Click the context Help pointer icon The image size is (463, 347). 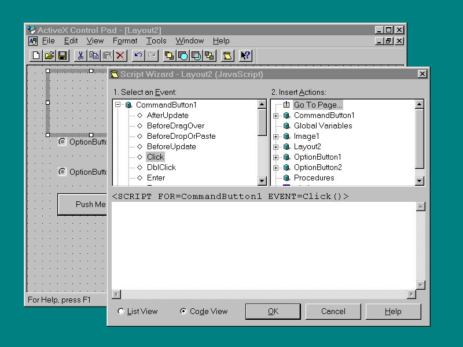pos(245,56)
